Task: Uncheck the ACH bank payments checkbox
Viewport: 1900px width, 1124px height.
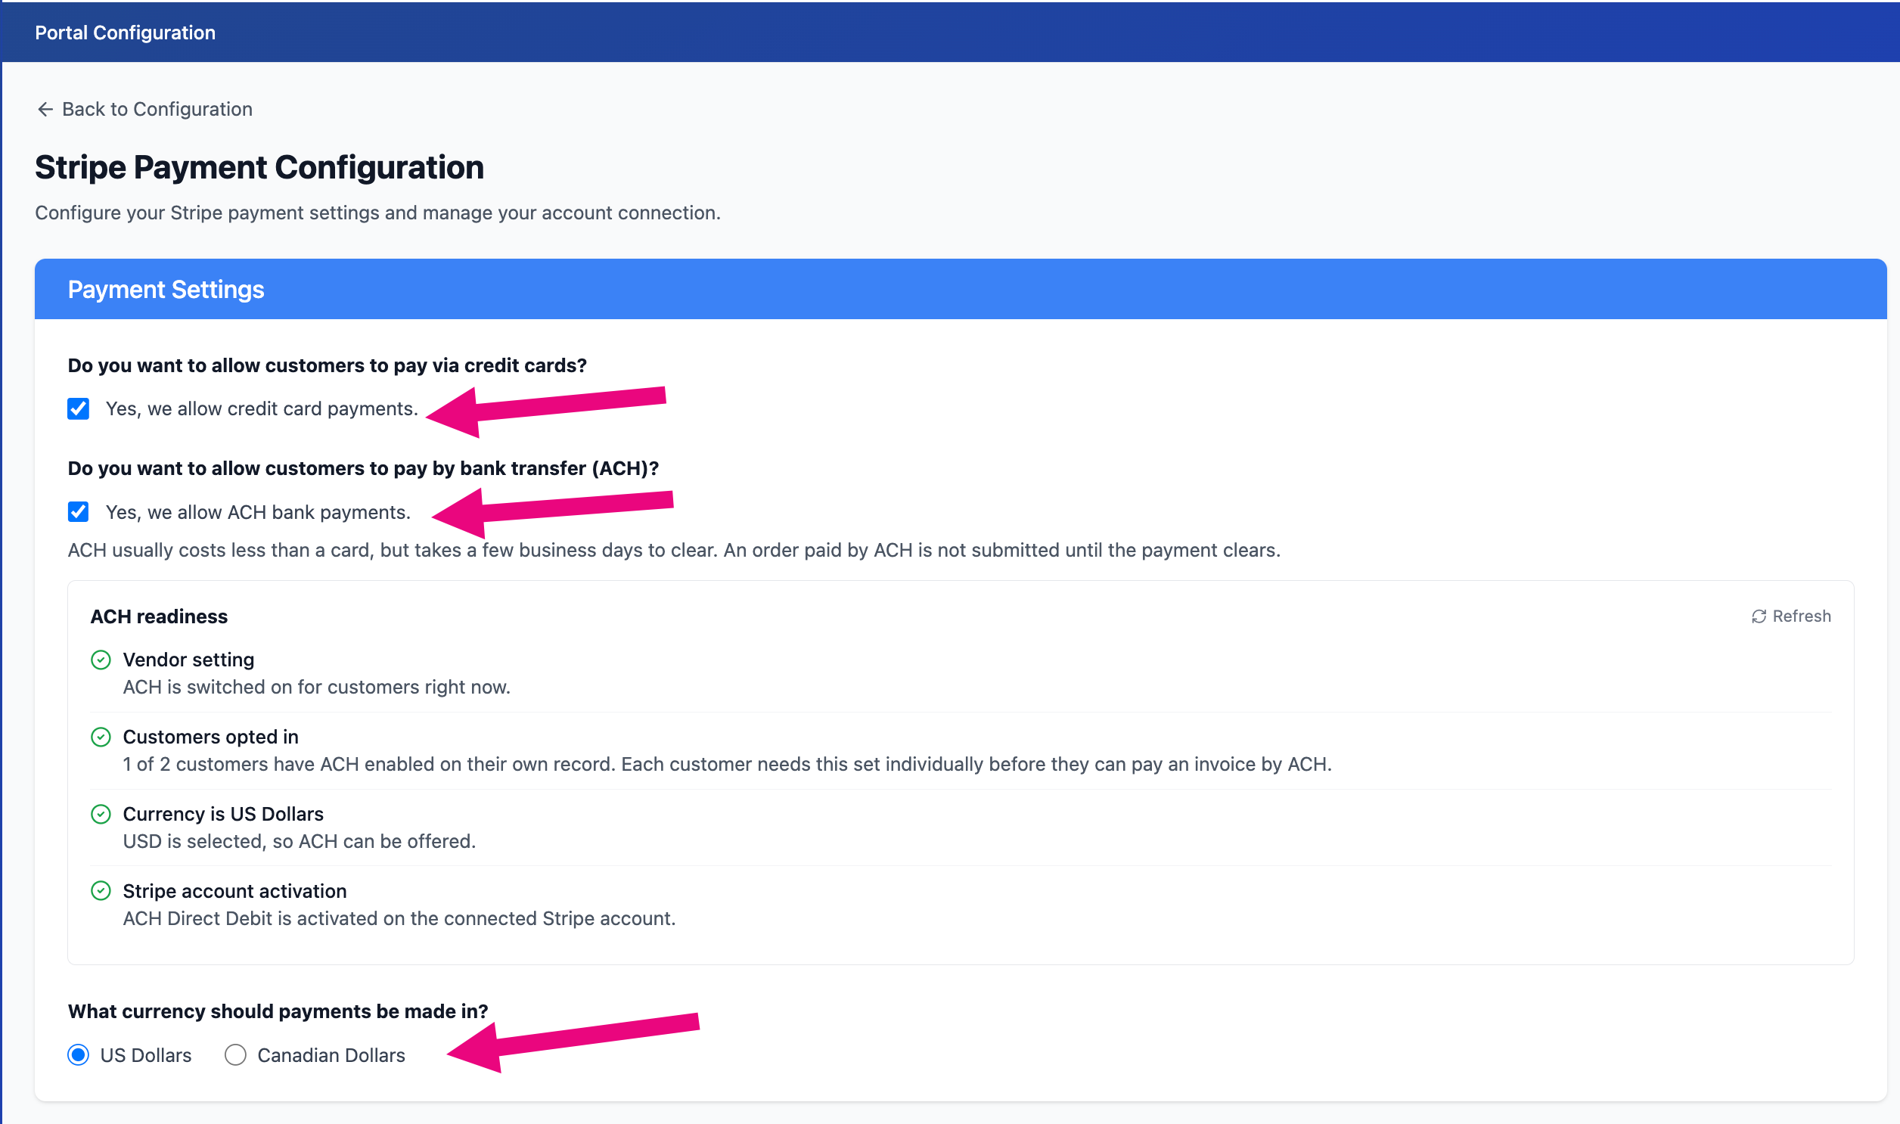Action: pos(78,512)
